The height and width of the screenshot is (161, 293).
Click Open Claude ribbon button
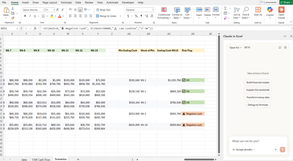click(x=281, y=13)
